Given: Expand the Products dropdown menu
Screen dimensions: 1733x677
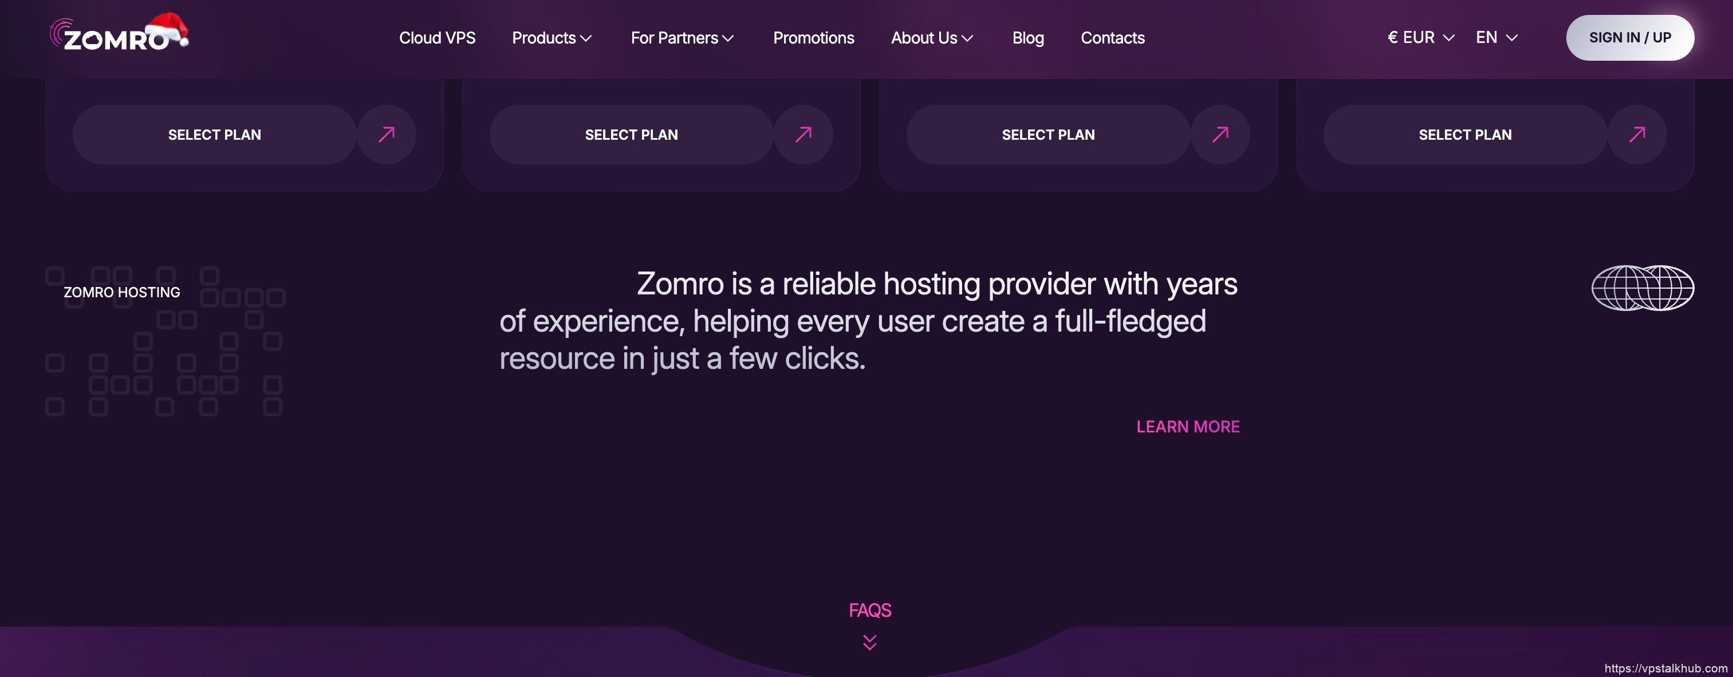Looking at the screenshot, I should point(552,38).
